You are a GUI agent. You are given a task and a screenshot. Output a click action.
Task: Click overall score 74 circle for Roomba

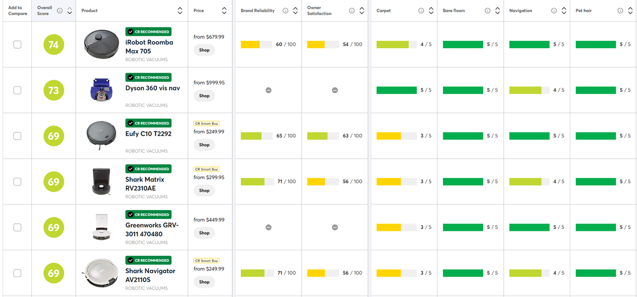click(54, 45)
